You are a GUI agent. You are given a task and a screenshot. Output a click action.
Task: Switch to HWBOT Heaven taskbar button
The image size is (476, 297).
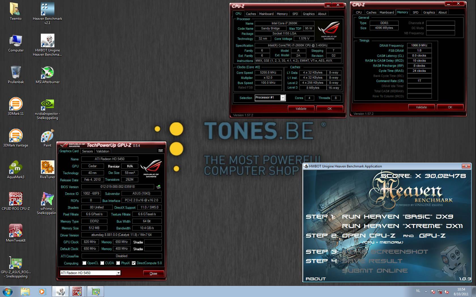(60, 291)
